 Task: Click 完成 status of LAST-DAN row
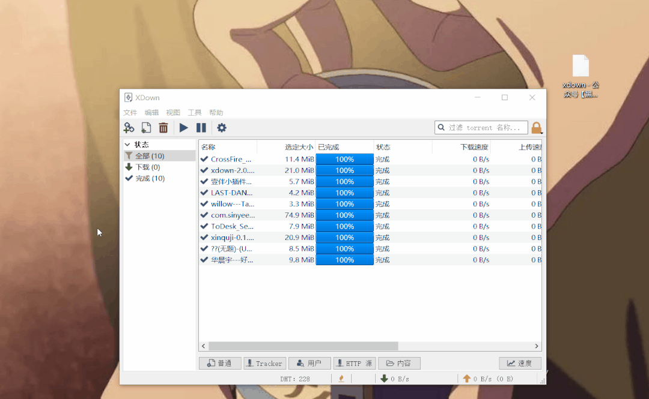point(382,193)
